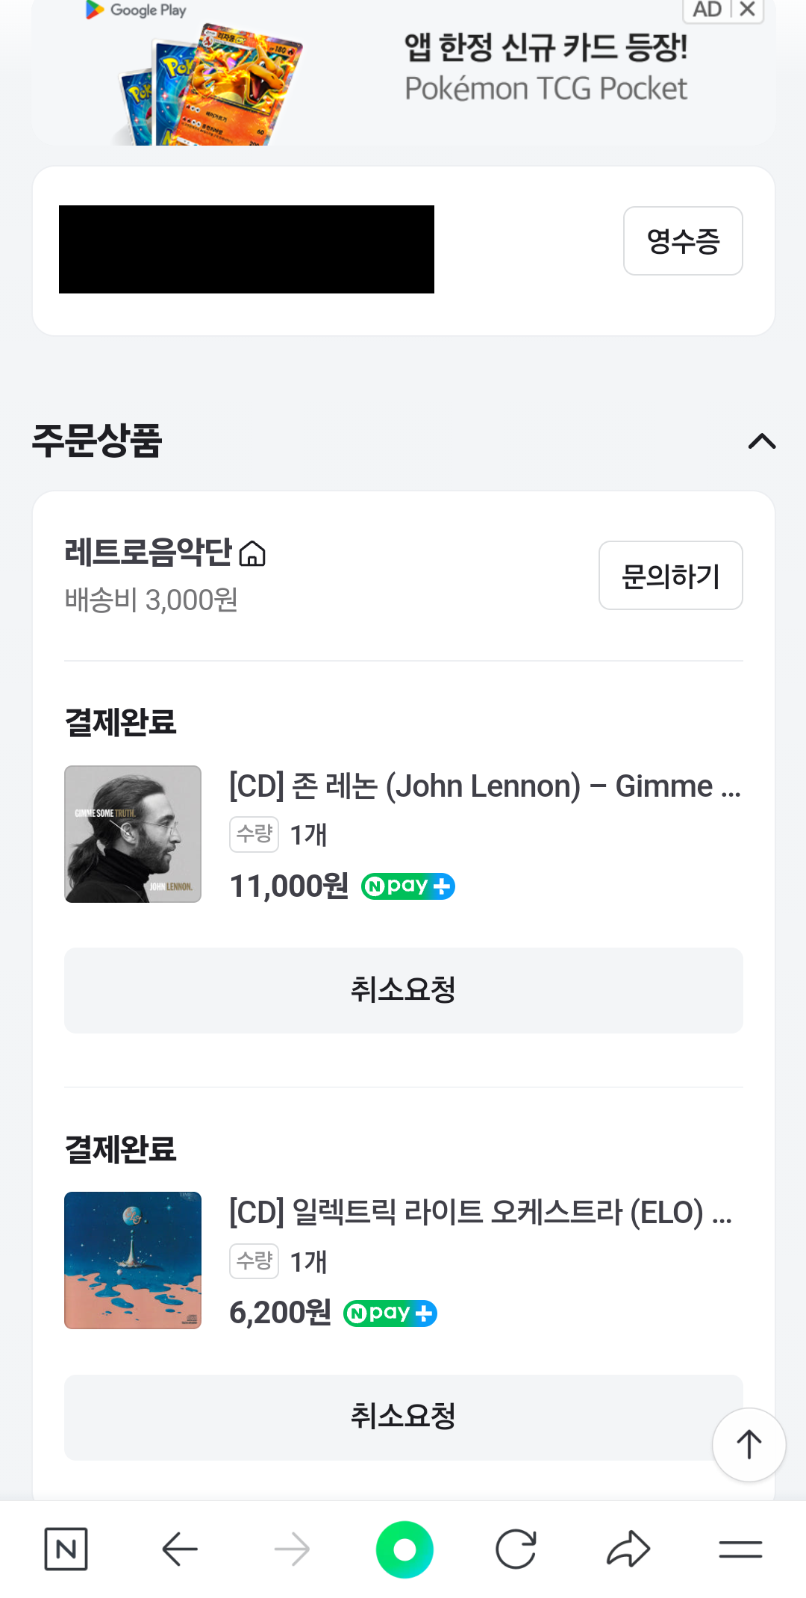Collapse the 주문상품 section chevron
This screenshot has width=806, height=1598.
coord(762,441)
